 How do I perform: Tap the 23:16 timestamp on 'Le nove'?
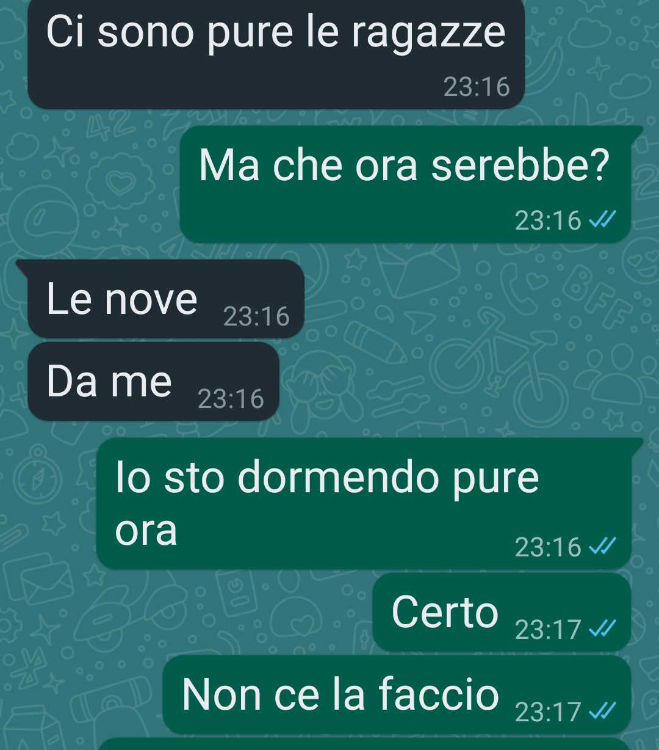256,316
